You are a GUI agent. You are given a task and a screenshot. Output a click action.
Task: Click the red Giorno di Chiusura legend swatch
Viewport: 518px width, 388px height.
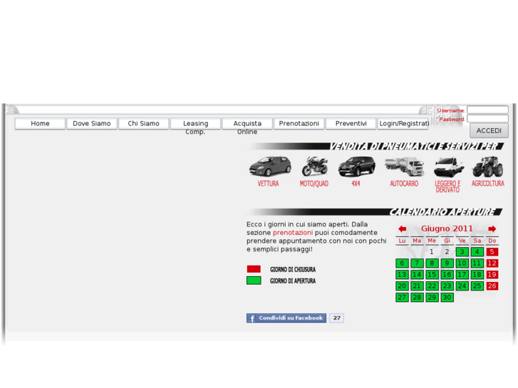(x=254, y=269)
